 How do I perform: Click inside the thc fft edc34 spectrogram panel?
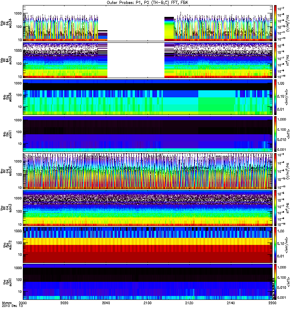(147, 171)
